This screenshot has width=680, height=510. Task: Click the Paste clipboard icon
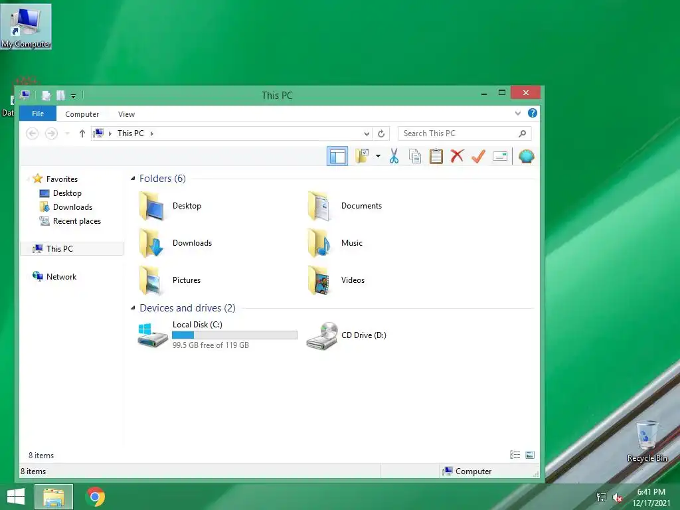click(x=436, y=156)
